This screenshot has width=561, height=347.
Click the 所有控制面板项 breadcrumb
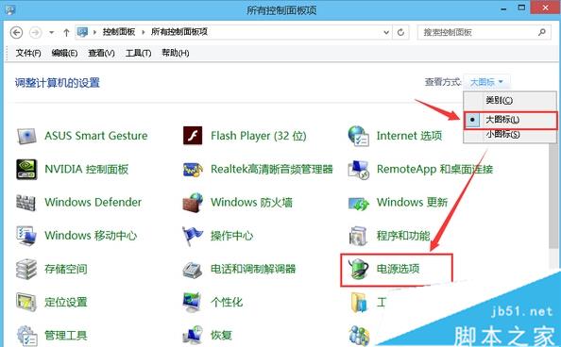pos(179,32)
